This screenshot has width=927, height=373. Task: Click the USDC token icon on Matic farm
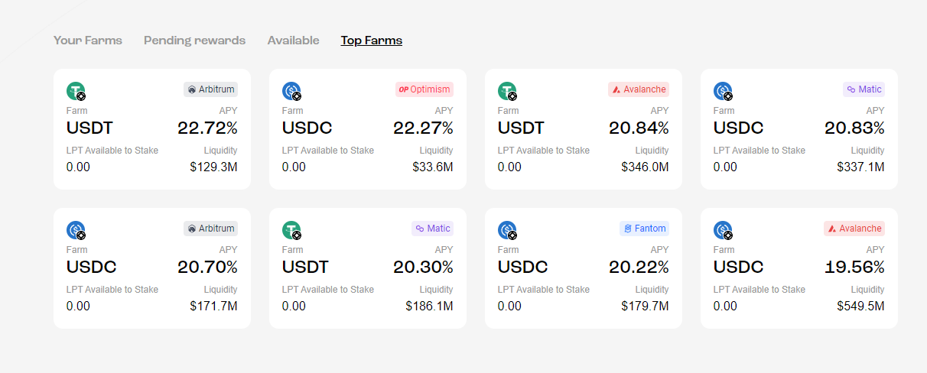[722, 91]
